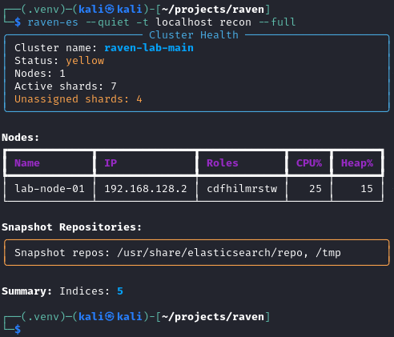The image size is (394, 337).
Task: Click the Kali skull icon in bottom prompt
Action: tap(110, 317)
